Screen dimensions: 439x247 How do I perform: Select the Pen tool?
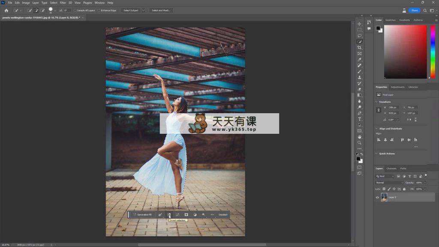click(360, 113)
